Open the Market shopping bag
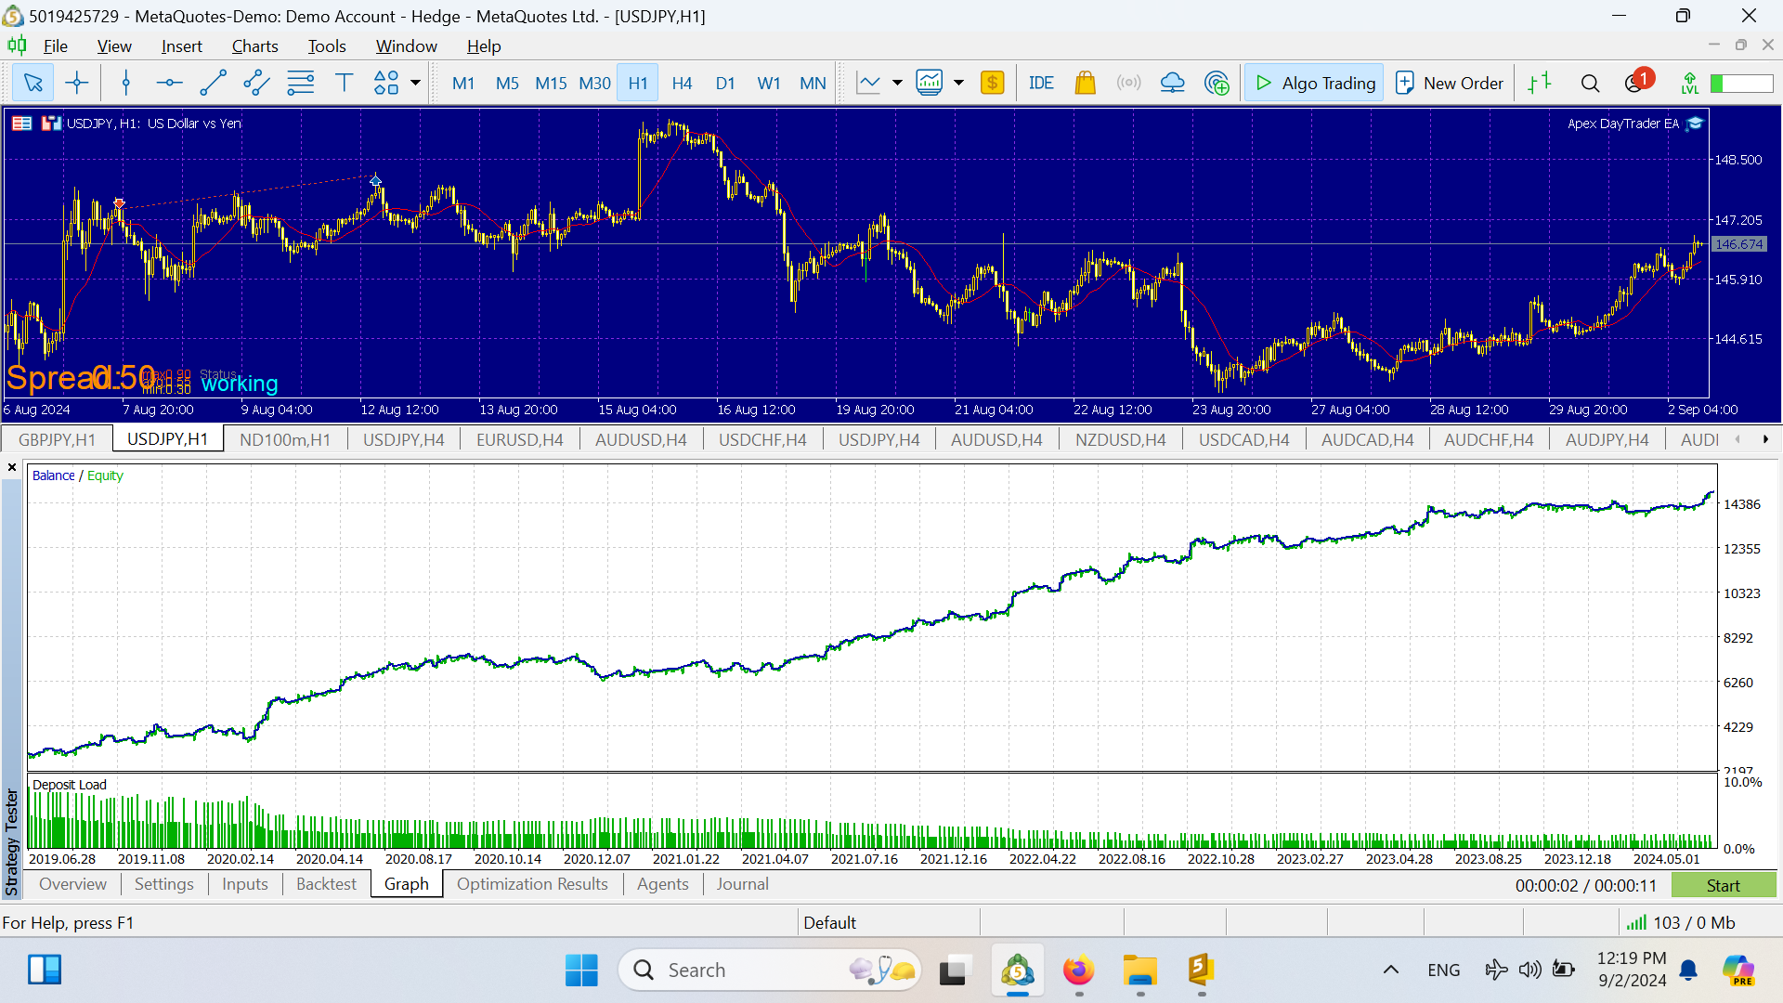This screenshot has width=1783, height=1003. [x=1085, y=82]
